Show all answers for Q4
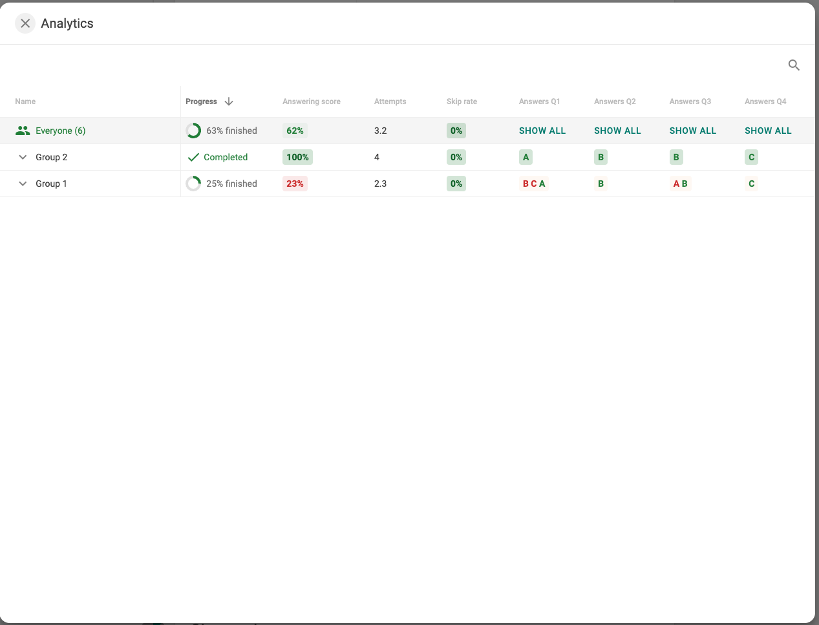The height and width of the screenshot is (625, 819). (768, 131)
